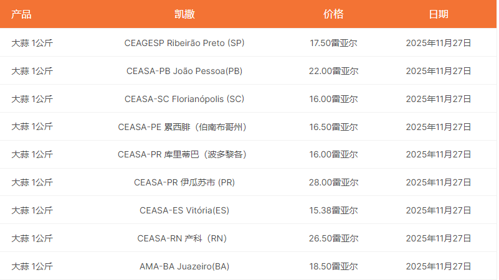The width and height of the screenshot is (499, 280).
Task: Click the 17.50雷亚尔 price cell
Action: pyautogui.click(x=333, y=44)
